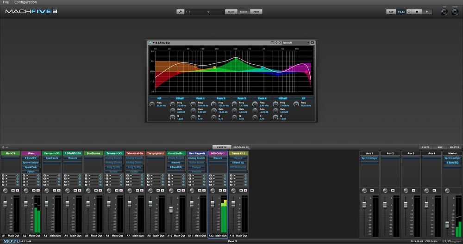Image resolution: width=463 pixels, height=244 pixels.
Task: Show the PARTS mixer section
Action: point(425,147)
